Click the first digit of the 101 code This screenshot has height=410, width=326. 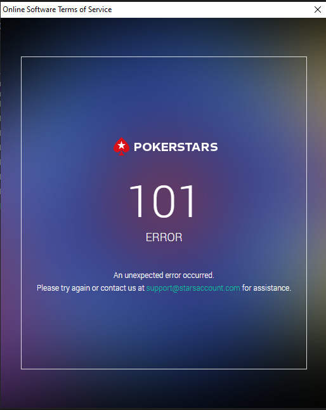click(x=136, y=201)
